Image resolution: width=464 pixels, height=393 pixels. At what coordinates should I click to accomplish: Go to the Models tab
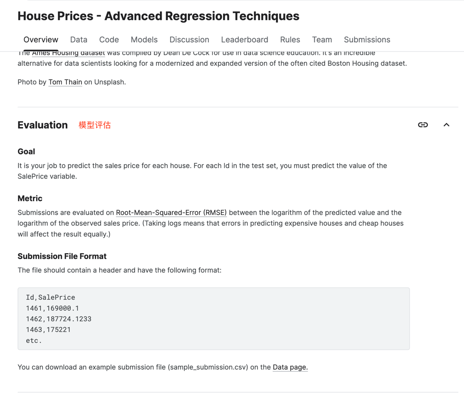(x=144, y=40)
